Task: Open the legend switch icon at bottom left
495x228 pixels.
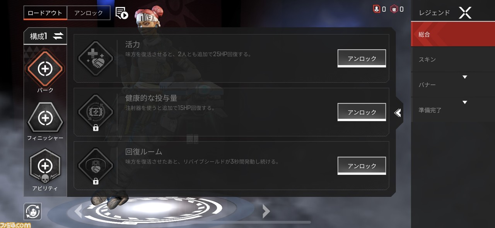Action: (x=32, y=211)
